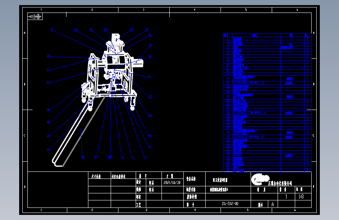339x220 pixels.
Task: Select balloon number 11
Action: pyautogui.click(x=150, y=77)
